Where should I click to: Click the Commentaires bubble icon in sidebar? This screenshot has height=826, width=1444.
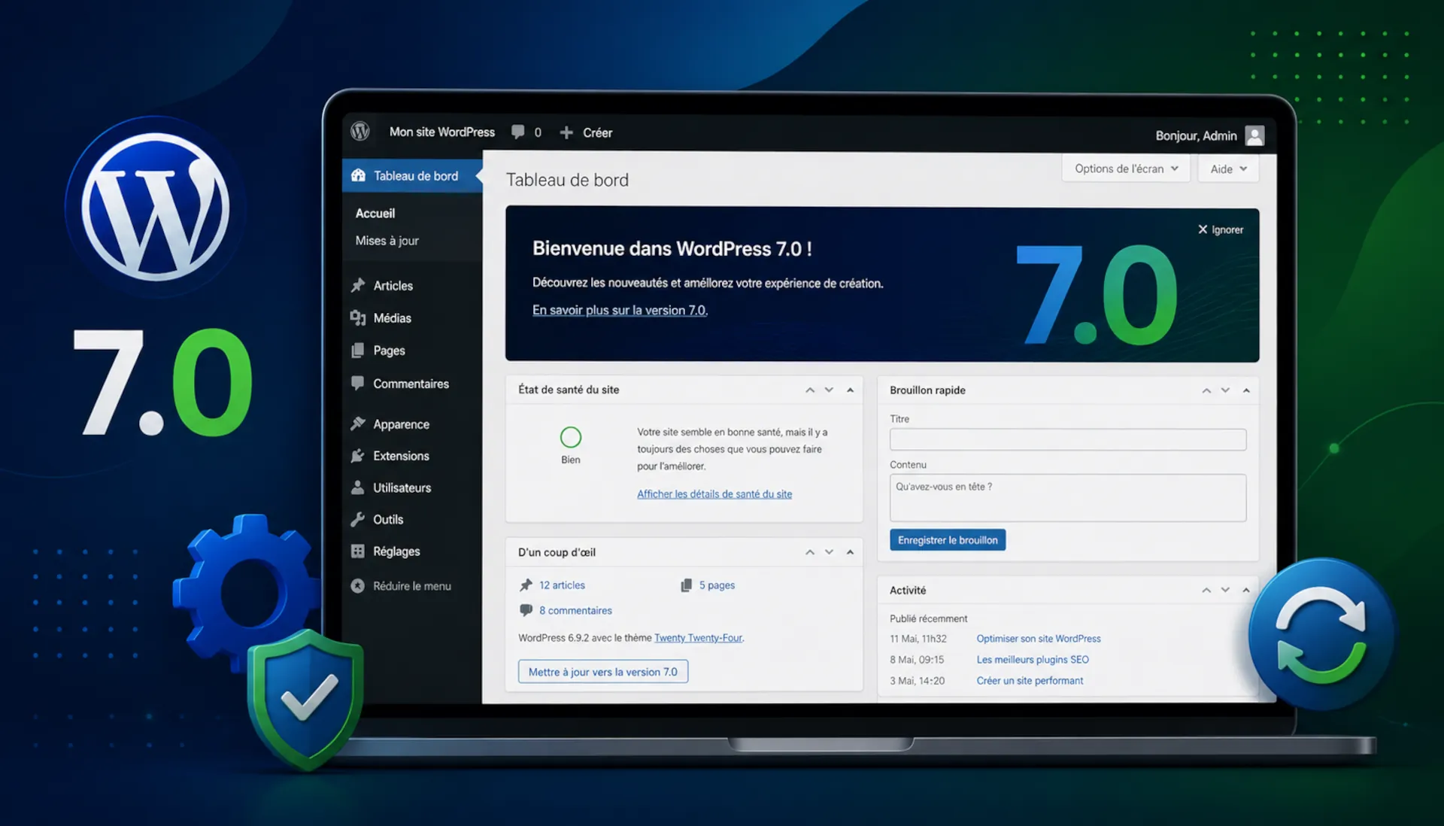[x=358, y=383]
